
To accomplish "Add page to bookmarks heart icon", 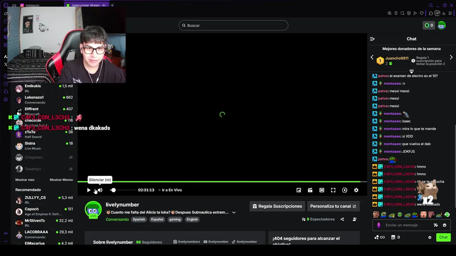I will 422,13.
